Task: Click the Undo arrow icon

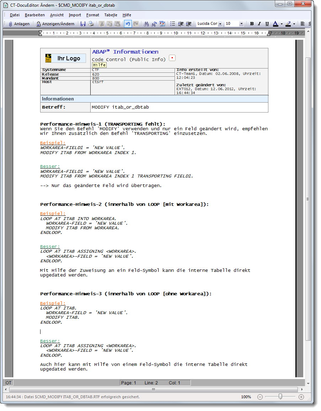Action: 128,24
